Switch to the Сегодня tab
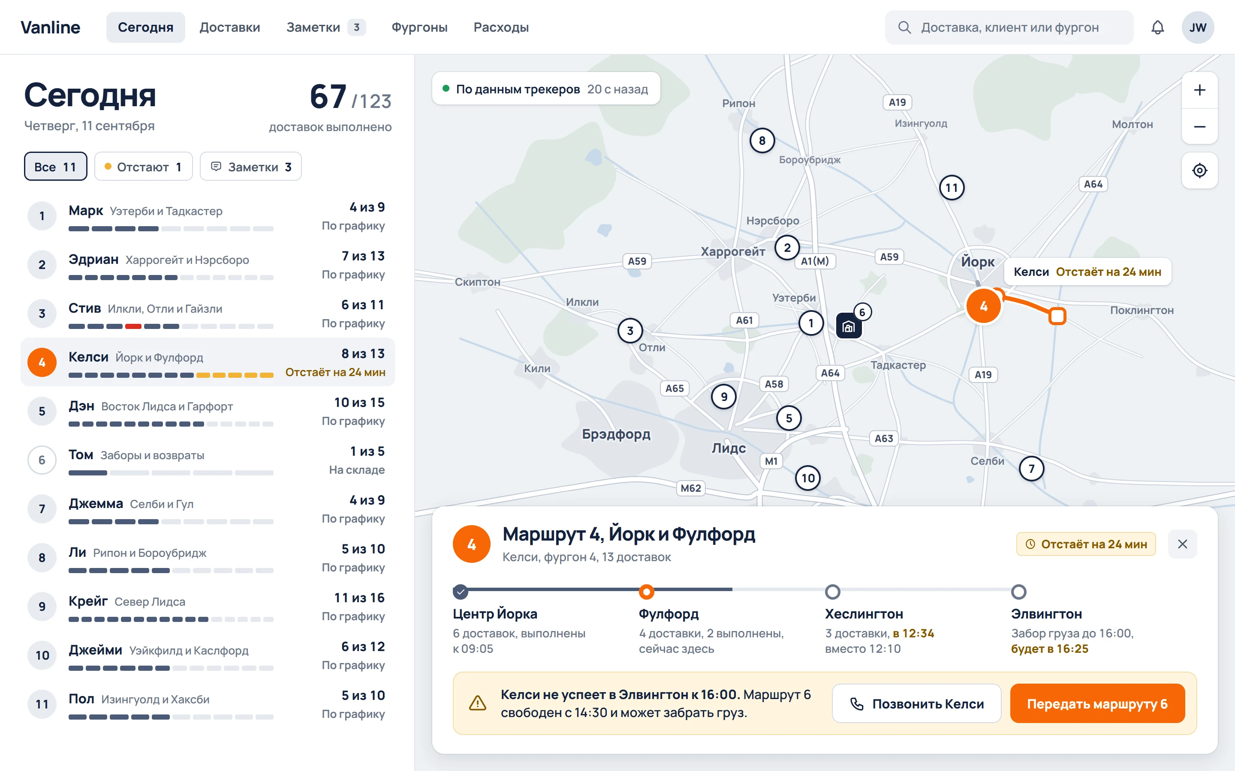 pyautogui.click(x=145, y=27)
